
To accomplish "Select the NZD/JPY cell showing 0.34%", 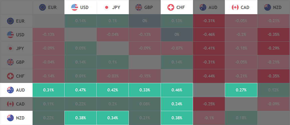I will coord(113,118).
